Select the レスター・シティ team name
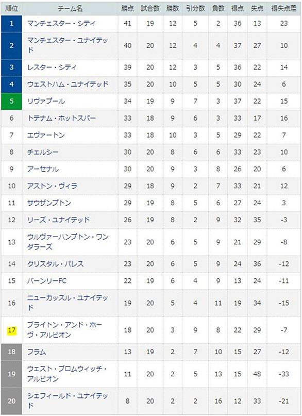The image size is (302, 416). (52, 67)
